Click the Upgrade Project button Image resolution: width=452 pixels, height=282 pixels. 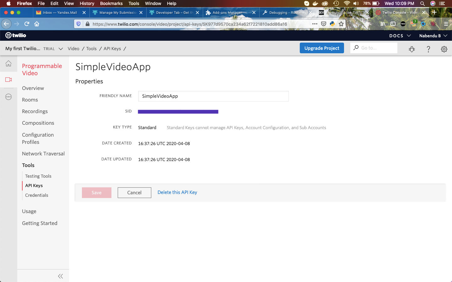322,48
